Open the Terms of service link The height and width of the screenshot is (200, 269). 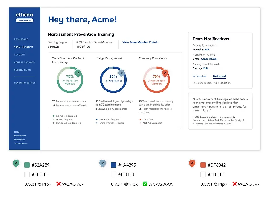point(21,143)
